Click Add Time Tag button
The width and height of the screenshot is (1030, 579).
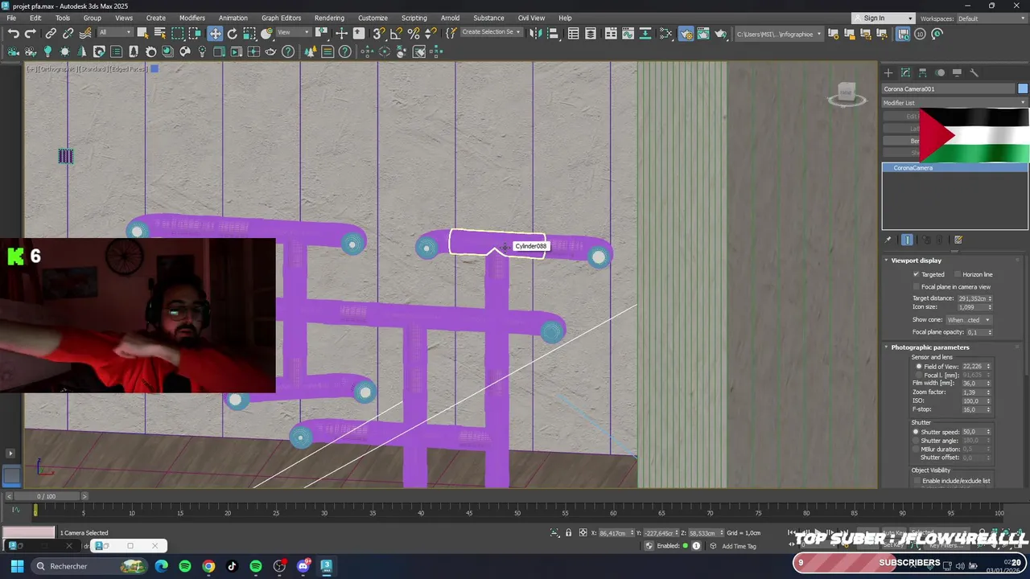[x=739, y=546]
